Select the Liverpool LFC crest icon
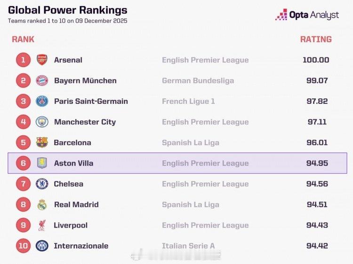The image size is (353, 264). point(42,225)
